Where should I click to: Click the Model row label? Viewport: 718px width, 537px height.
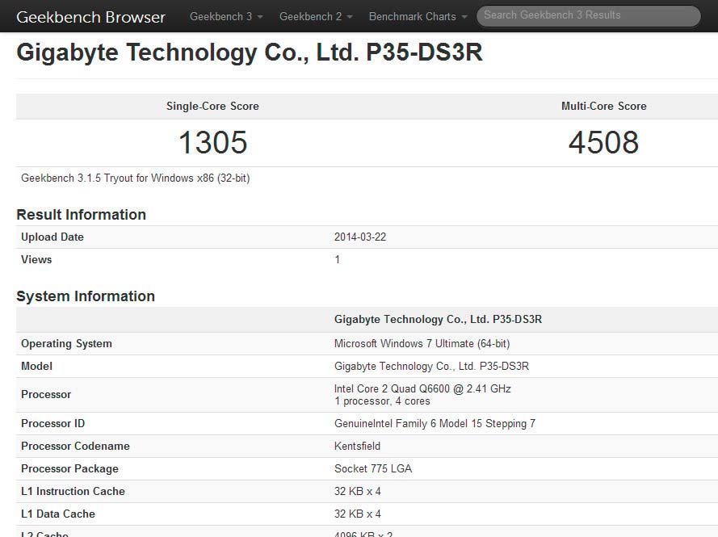[x=36, y=367]
